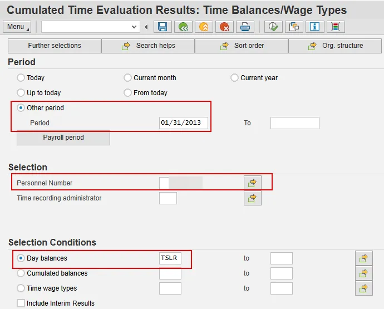Open the Menu button

click(x=17, y=27)
